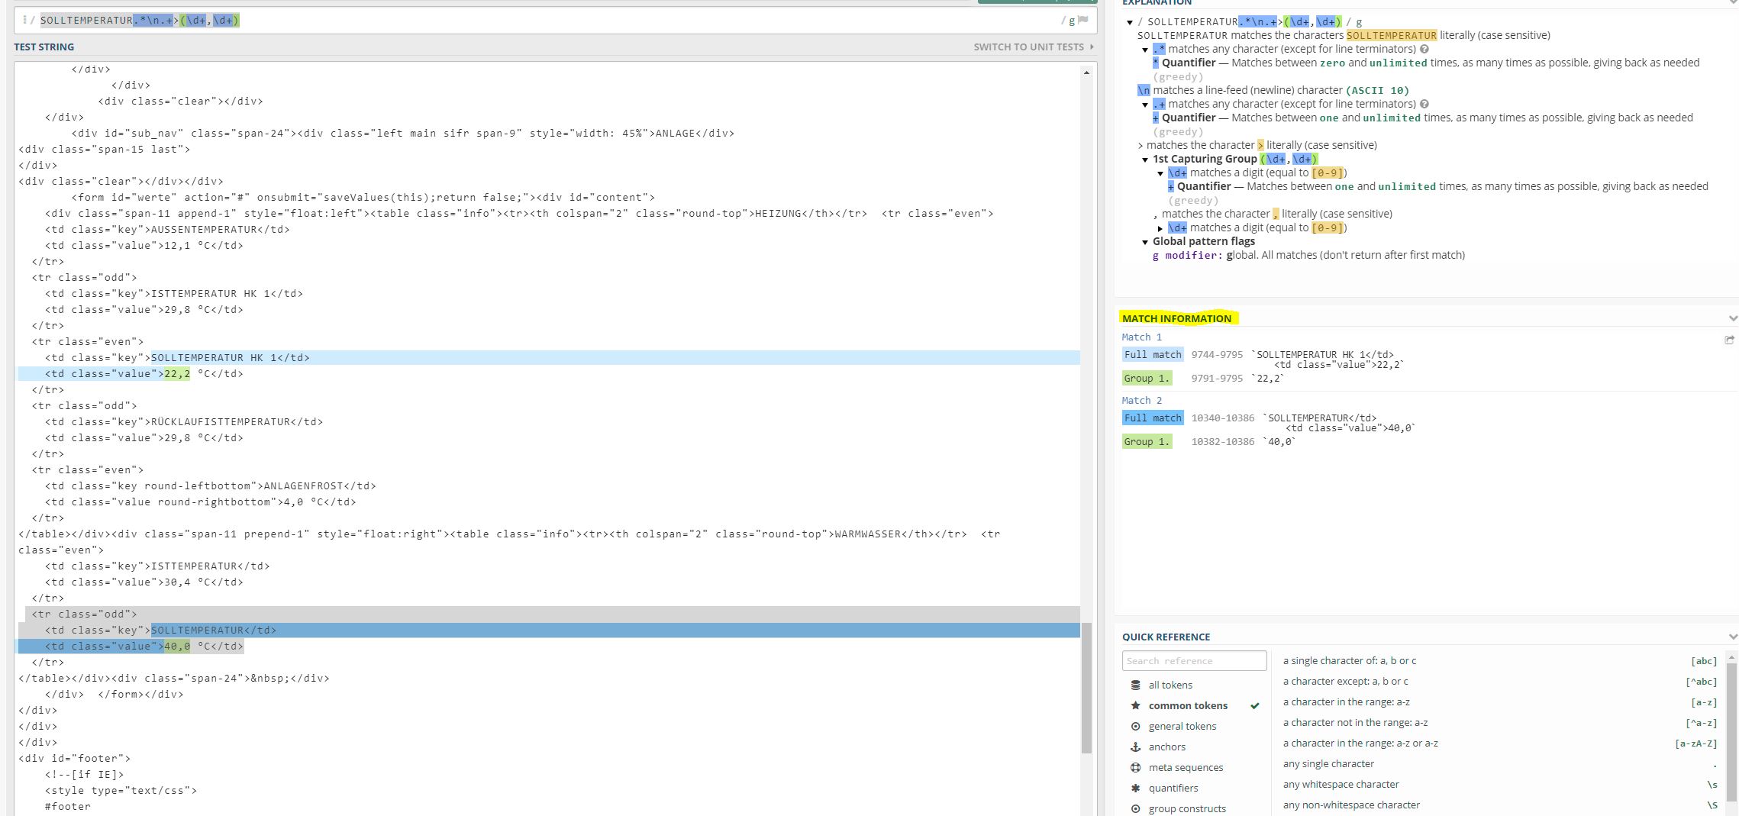The width and height of the screenshot is (1739, 816).
Task: Click reference row 'any whitespace character'
Action: pos(1500,784)
